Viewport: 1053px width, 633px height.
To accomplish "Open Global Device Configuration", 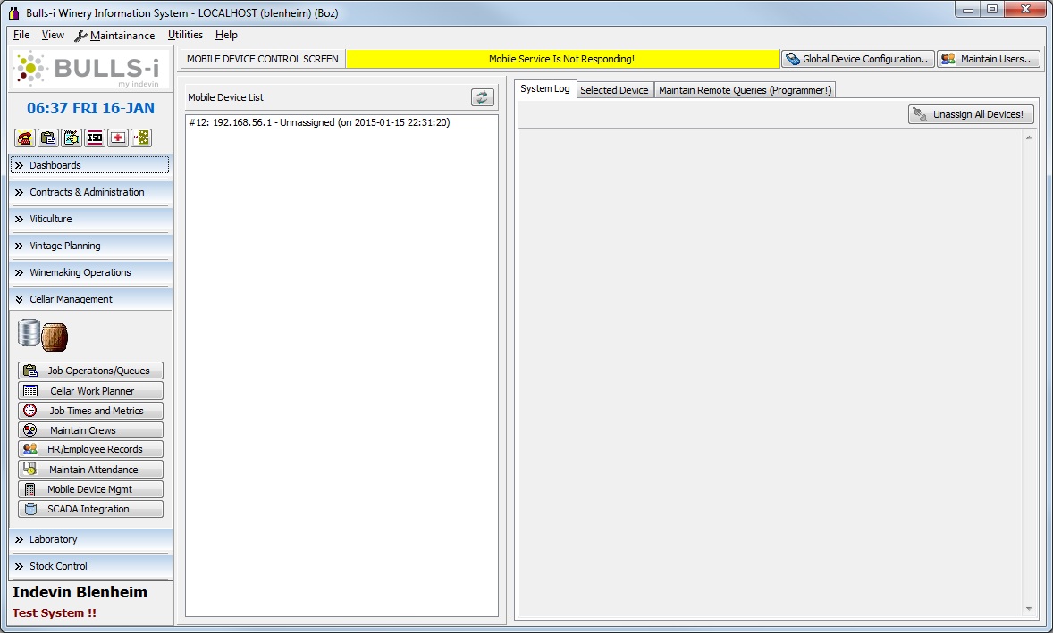I will 857,59.
